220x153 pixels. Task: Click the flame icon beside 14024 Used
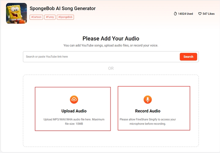175,14
